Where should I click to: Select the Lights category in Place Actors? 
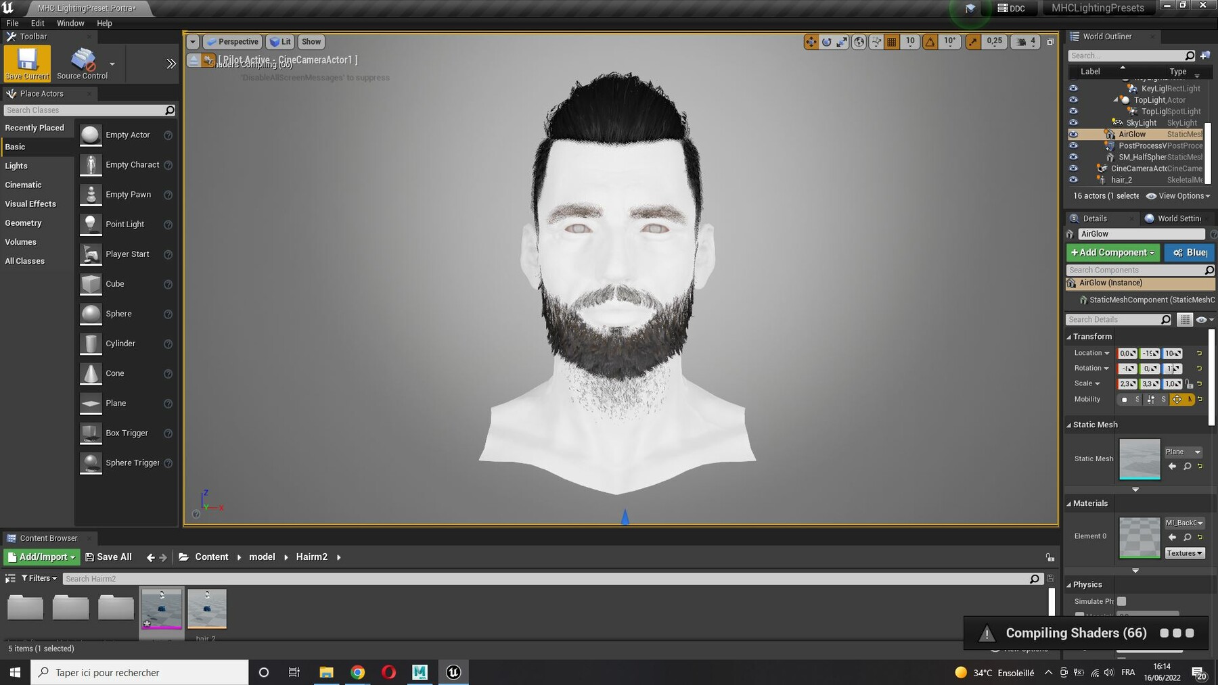pyautogui.click(x=16, y=166)
